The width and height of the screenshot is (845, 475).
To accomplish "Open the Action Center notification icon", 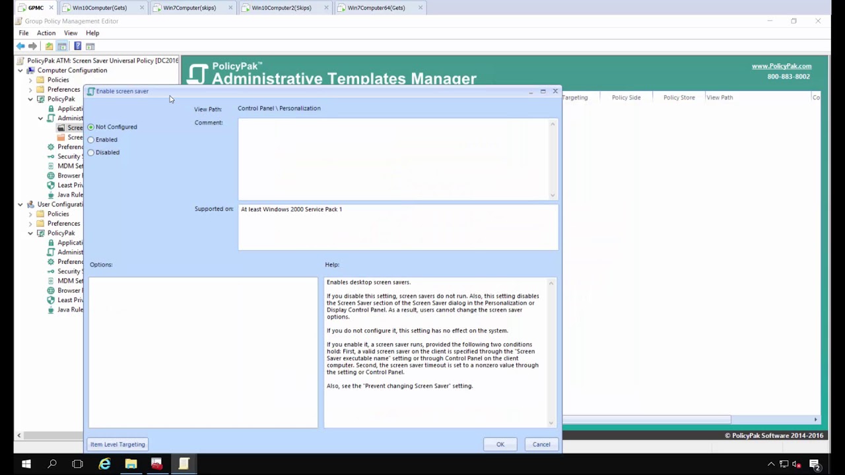I will [x=815, y=464].
